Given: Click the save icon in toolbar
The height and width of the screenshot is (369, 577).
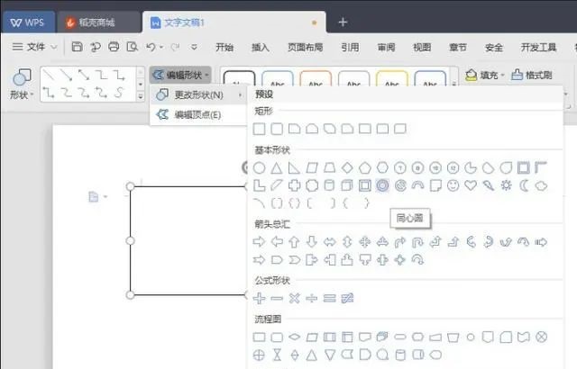Looking at the screenshot, I should tap(77, 47).
